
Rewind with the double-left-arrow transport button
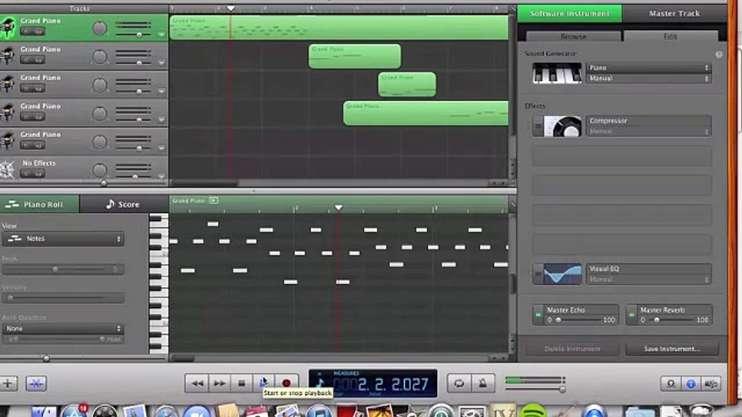pyautogui.click(x=197, y=383)
